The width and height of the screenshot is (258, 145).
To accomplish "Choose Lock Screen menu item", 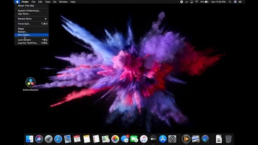I will pyautogui.click(x=31, y=40).
